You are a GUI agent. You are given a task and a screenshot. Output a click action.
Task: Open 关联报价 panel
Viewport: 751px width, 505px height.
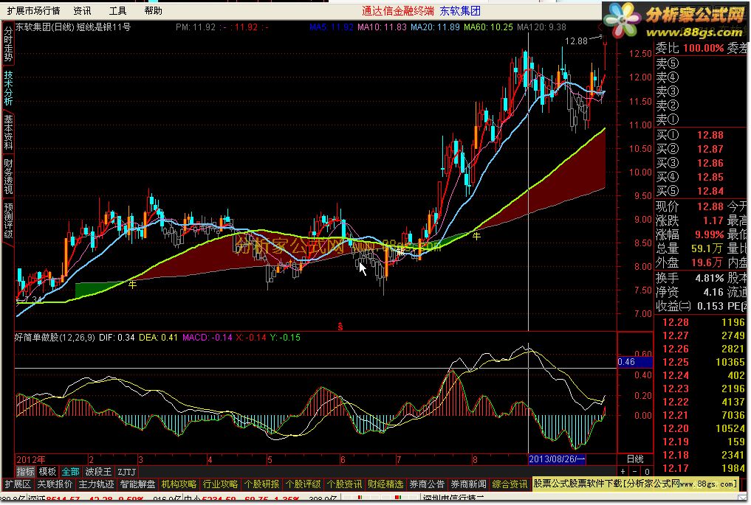click(x=55, y=484)
